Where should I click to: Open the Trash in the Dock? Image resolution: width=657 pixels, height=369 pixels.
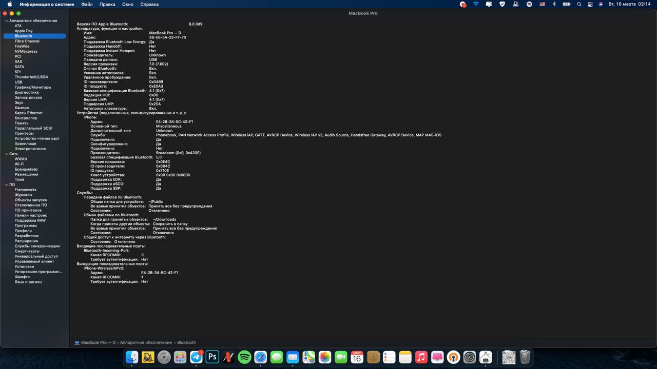tap(525, 357)
